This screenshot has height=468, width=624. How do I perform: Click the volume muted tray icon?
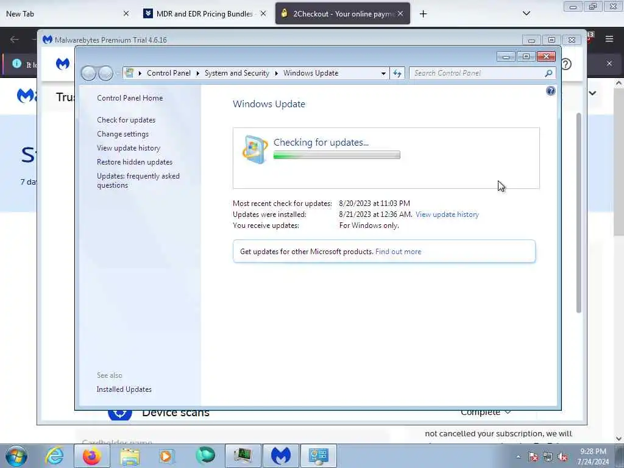562,457
